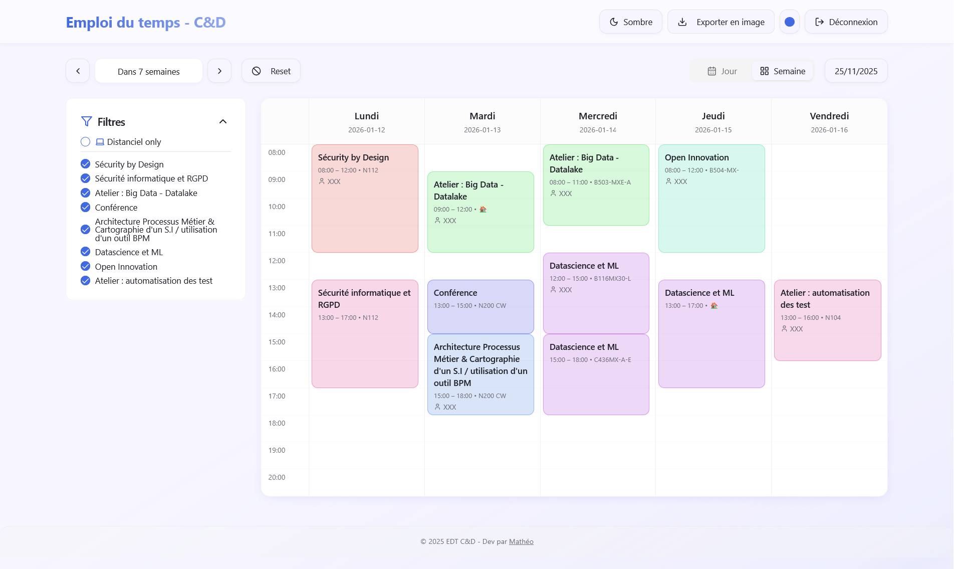Click the house icon in Tuesday's Big Data class
This screenshot has width=954, height=569.
point(483,209)
